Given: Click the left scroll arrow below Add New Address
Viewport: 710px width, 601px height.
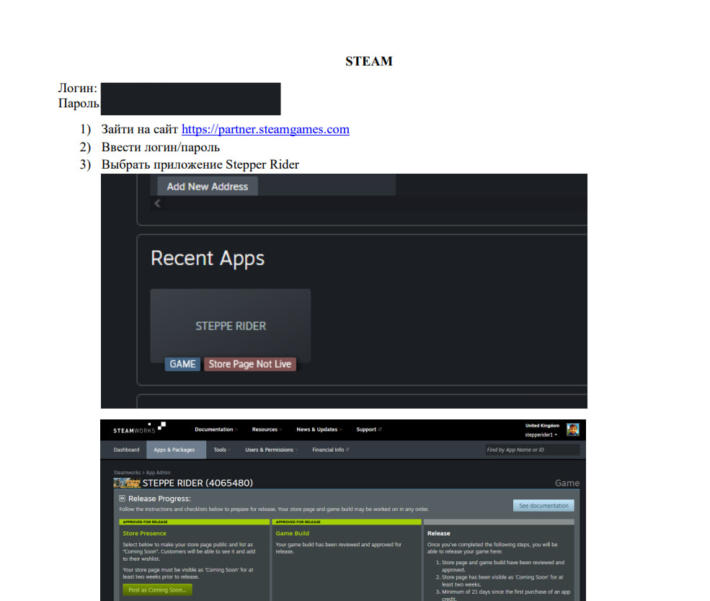Looking at the screenshot, I should click(158, 204).
